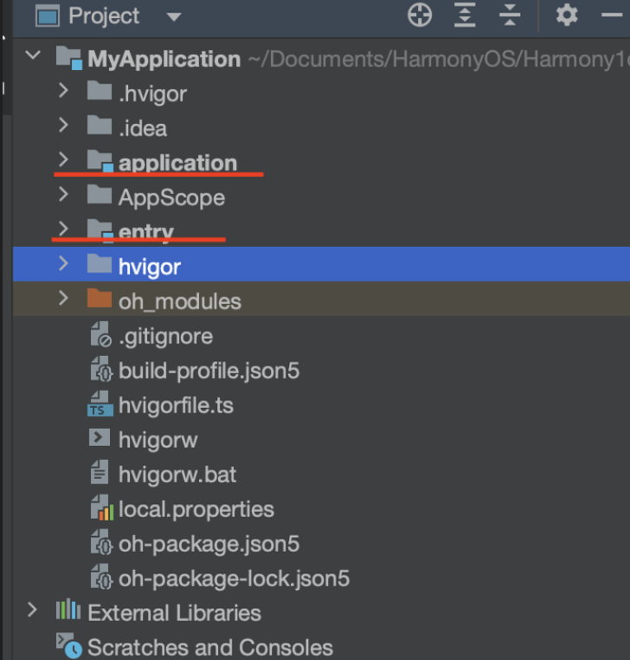The height and width of the screenshot is (660, 630).
Task: Click the .gitignore file icon
Action: point(101,334)
